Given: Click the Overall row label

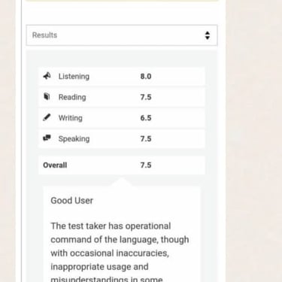Looking at the screenshot, I should click(55, 165).
